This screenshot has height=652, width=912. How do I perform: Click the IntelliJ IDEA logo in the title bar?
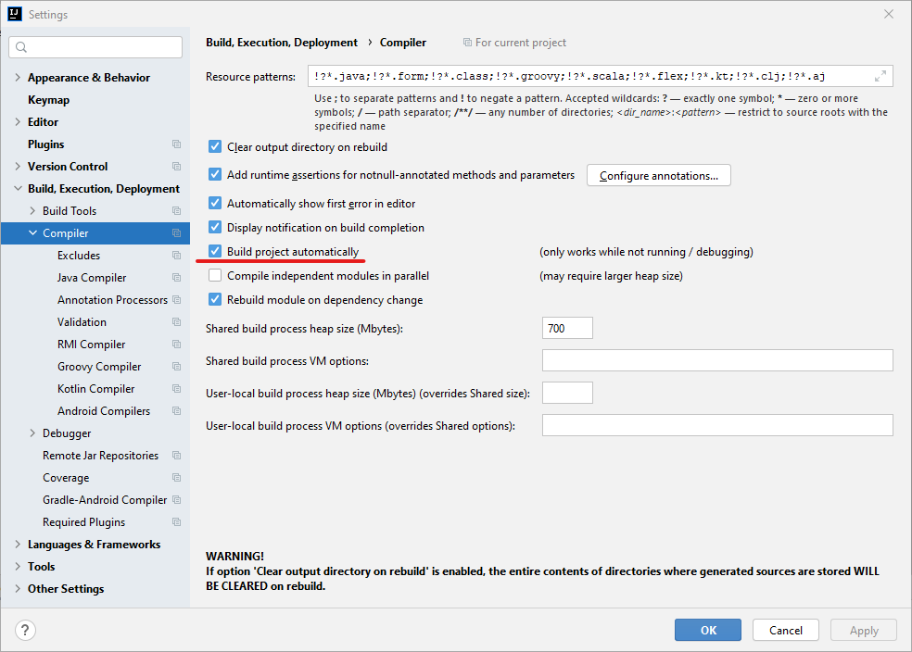point(13,13)
